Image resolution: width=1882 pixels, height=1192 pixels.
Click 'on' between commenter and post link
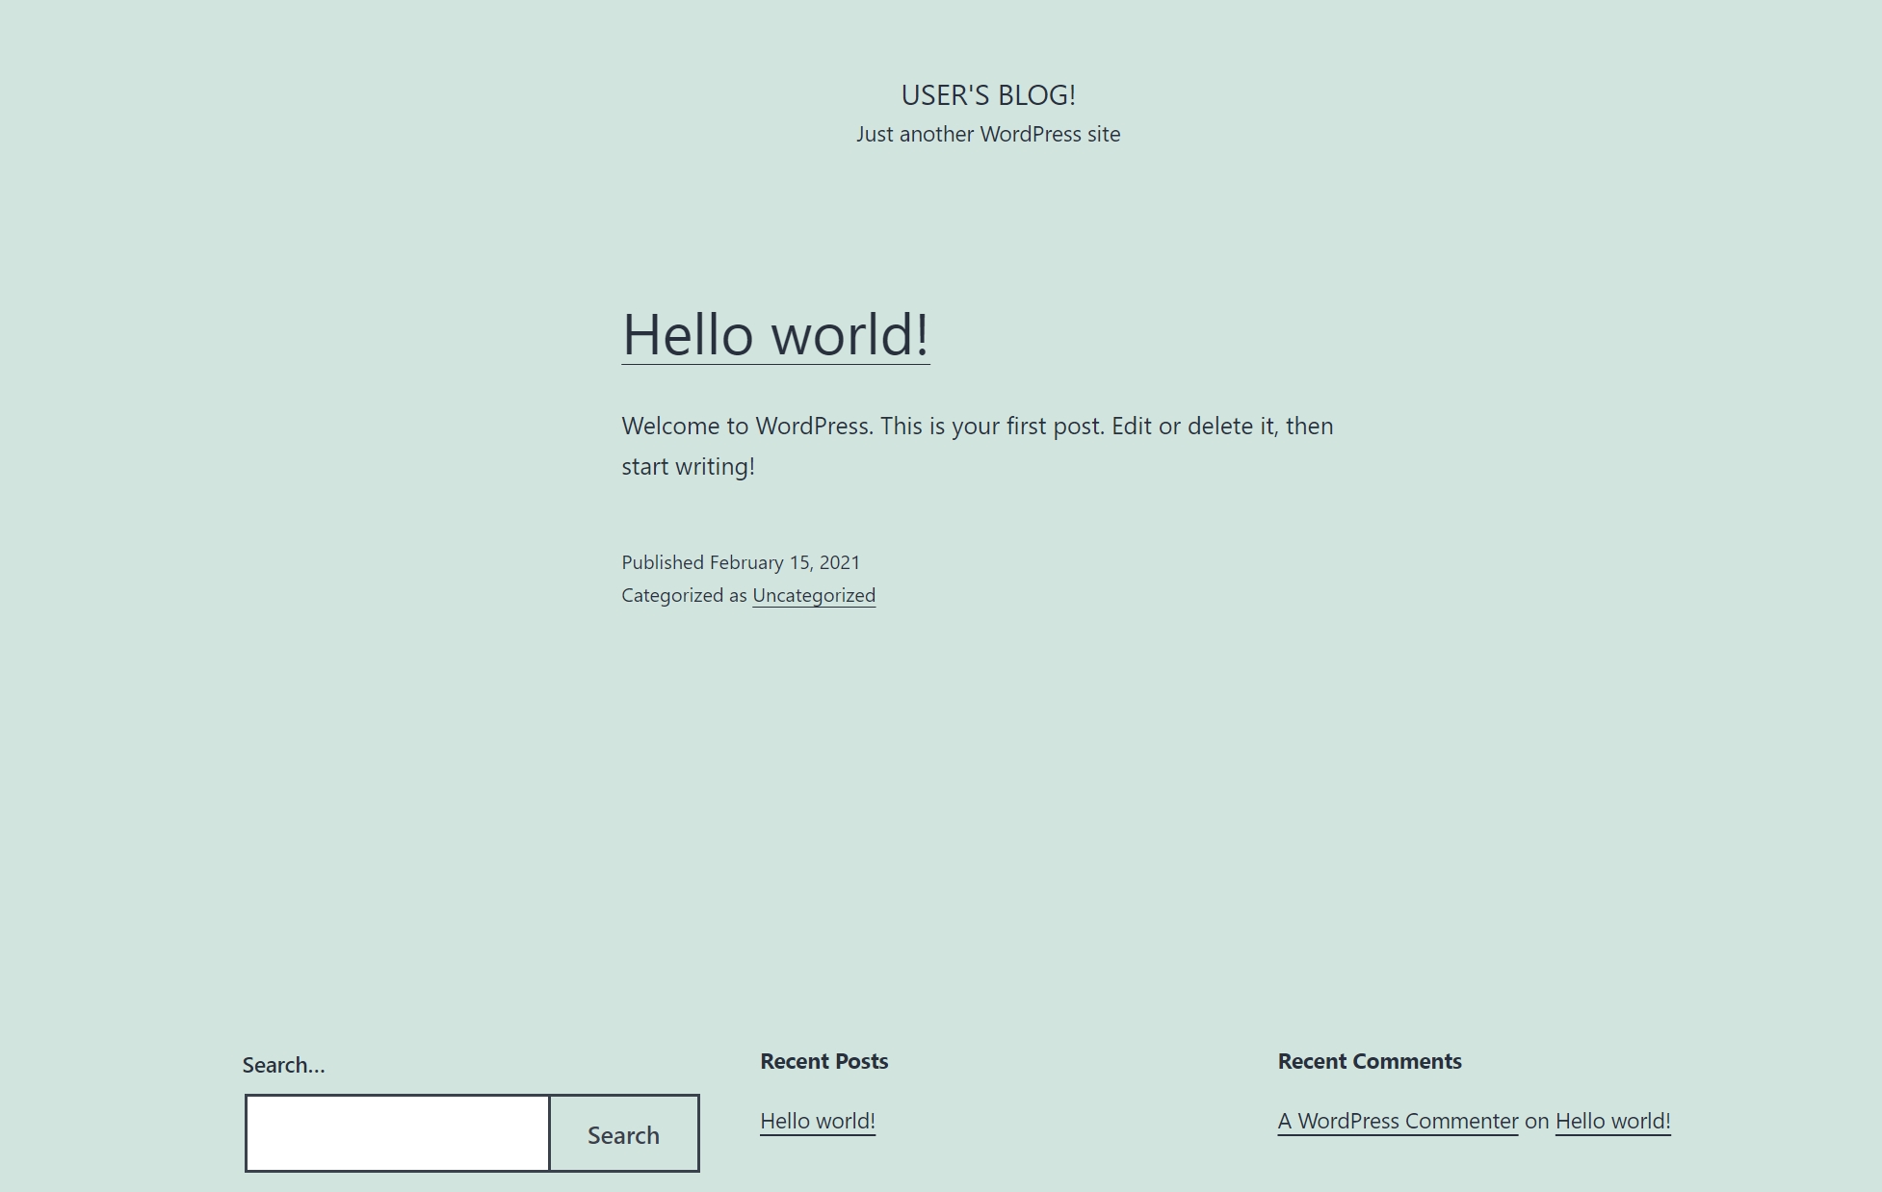pos(1536,1122)
